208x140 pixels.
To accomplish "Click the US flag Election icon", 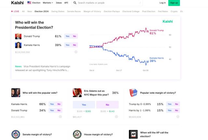I will (29, 3).
